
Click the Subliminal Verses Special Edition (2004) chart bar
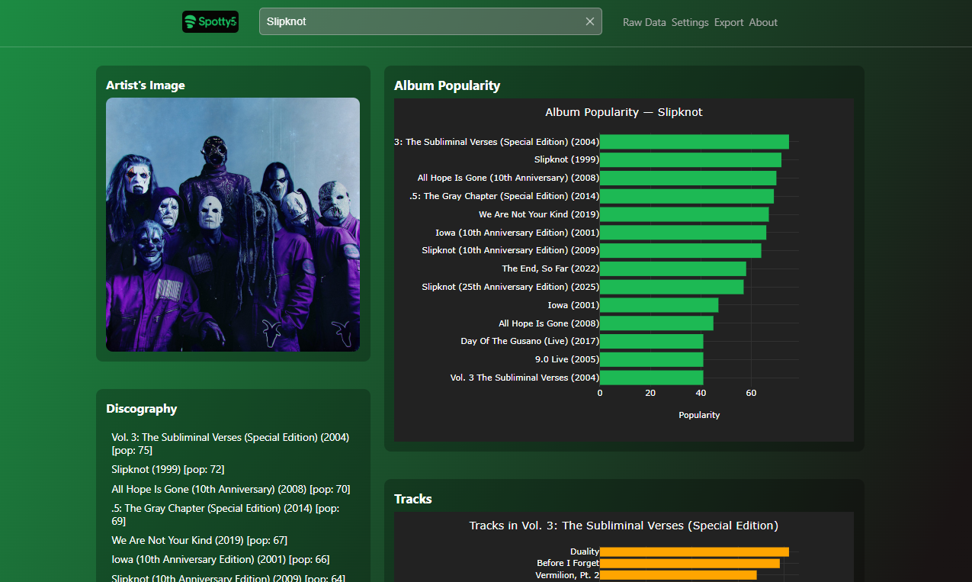coord(695,142)
